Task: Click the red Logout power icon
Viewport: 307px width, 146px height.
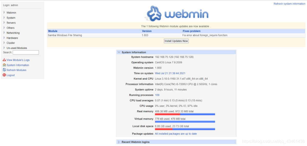Action: click(4, 75)
